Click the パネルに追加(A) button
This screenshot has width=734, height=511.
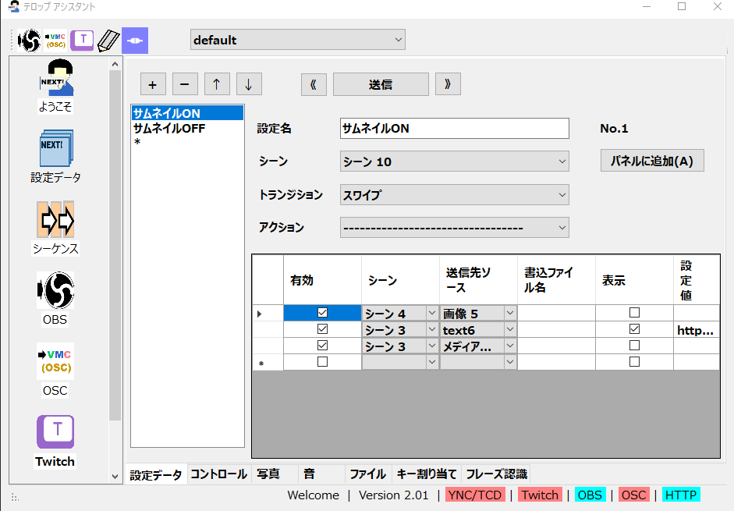(652, 161)
